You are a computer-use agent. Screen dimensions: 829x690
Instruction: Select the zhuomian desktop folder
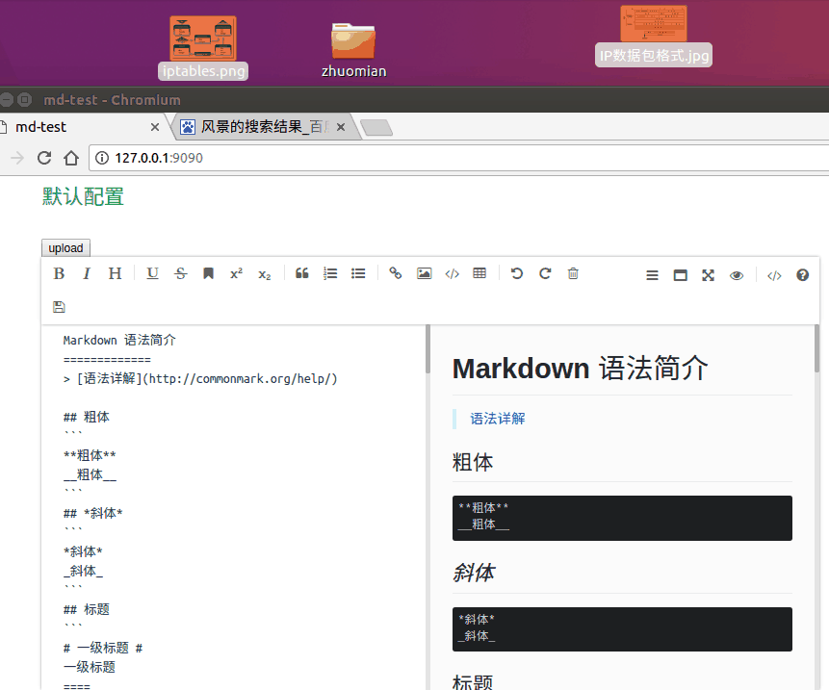[353, 50]
